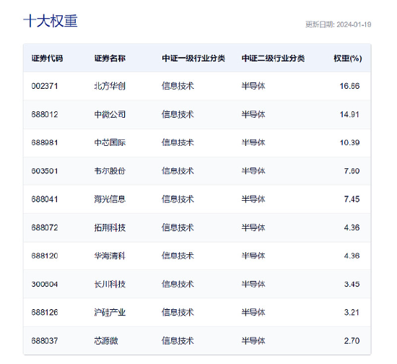Select security name 韦尔股份
The height and width of the screenshot is (364, 397).
[x=110, y=171]
